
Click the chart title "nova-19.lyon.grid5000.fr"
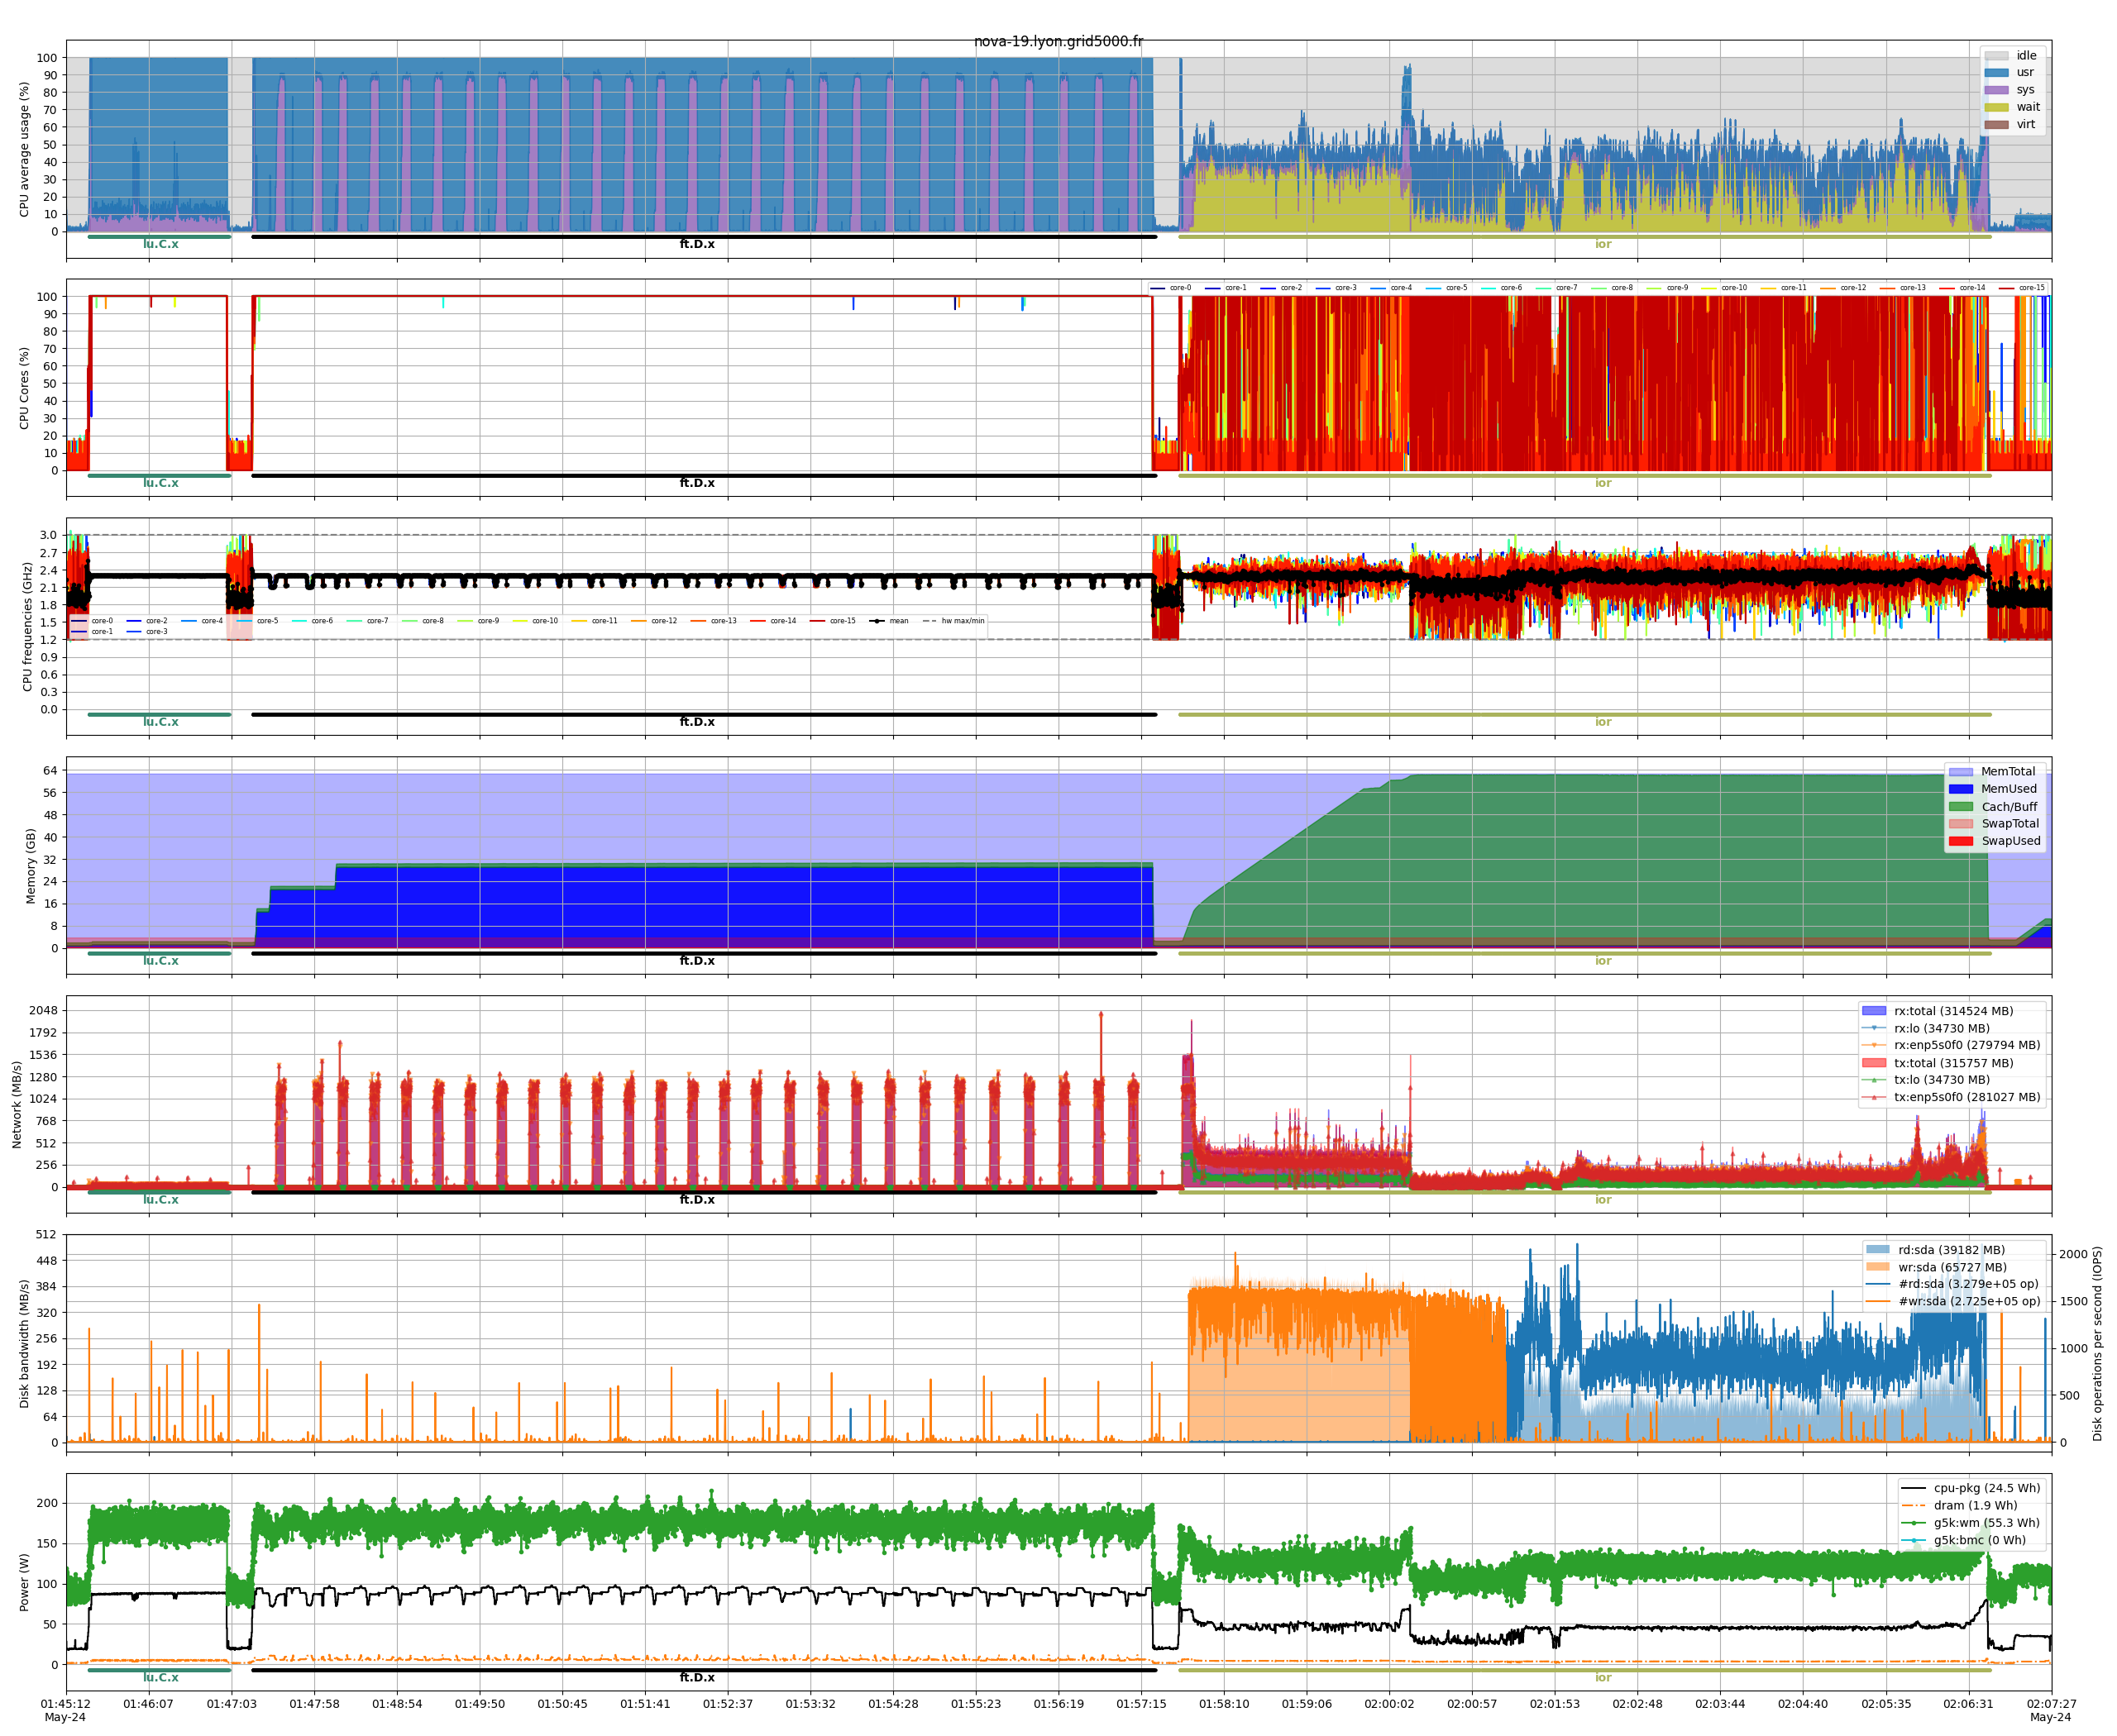pyautogui.click(x=1058, y=41)
